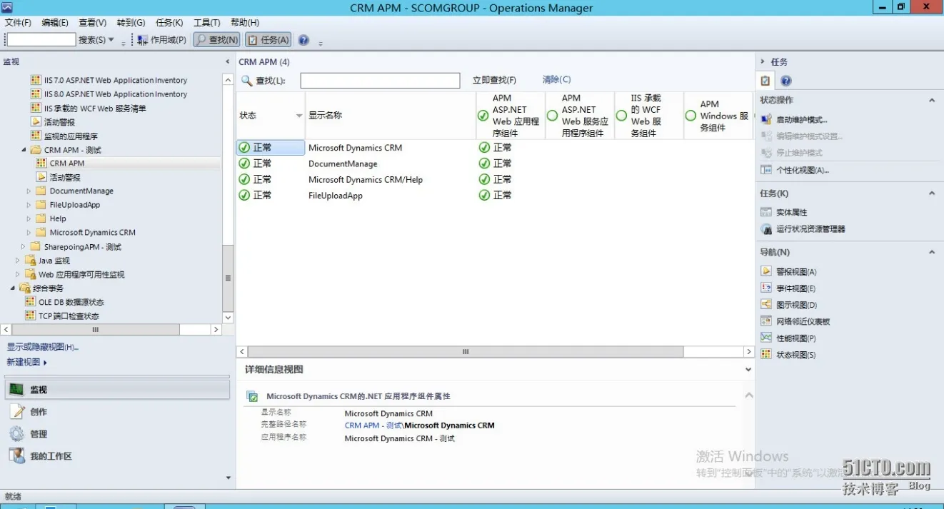The height and width of the screenshot is (509, 944).
Task: Select the FileUploadApp row
Action: [494, 195]
